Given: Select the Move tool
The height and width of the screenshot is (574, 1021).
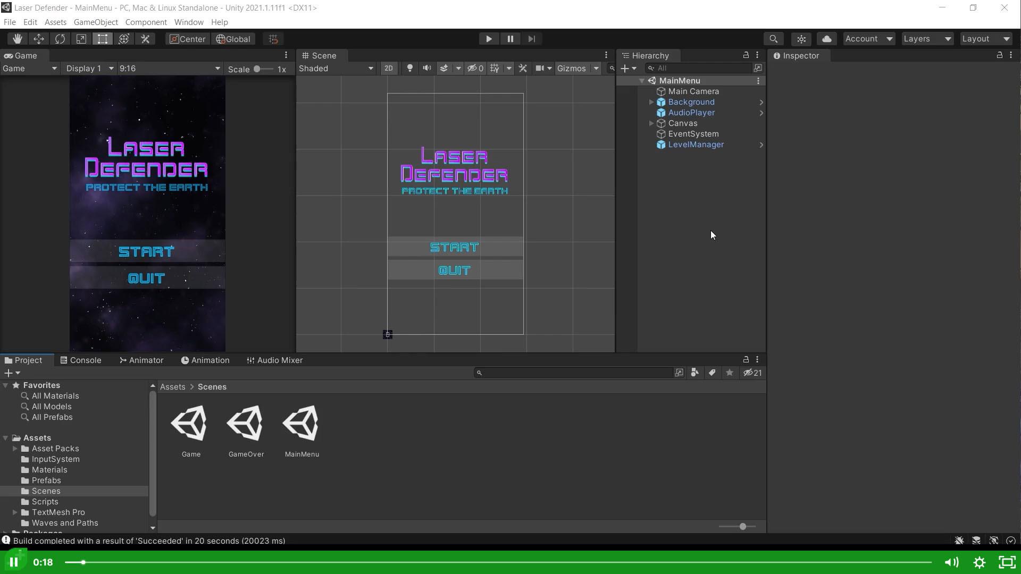Looking at the screenshot, I should pyautogui.click(x=39, y=38).
